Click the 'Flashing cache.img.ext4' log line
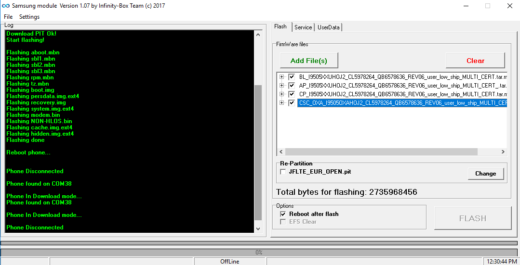520x265 pixels. (39, 127)
